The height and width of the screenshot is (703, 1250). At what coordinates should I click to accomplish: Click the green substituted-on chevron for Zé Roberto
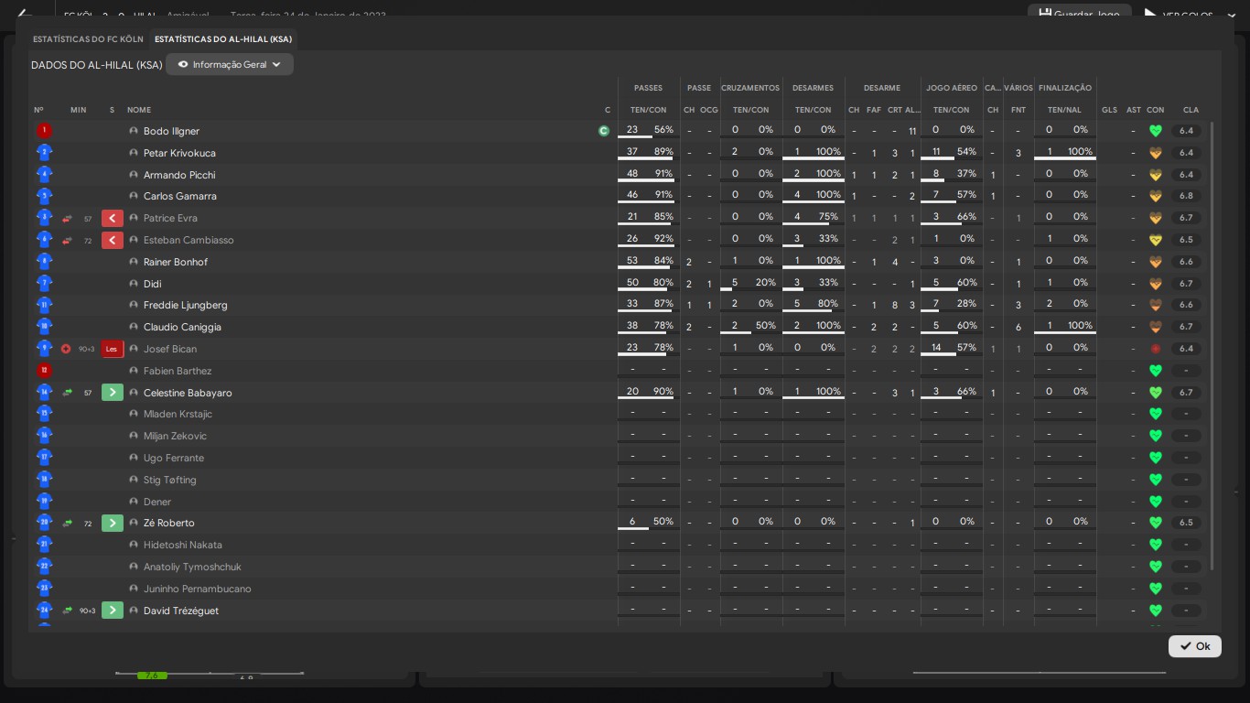112,523
